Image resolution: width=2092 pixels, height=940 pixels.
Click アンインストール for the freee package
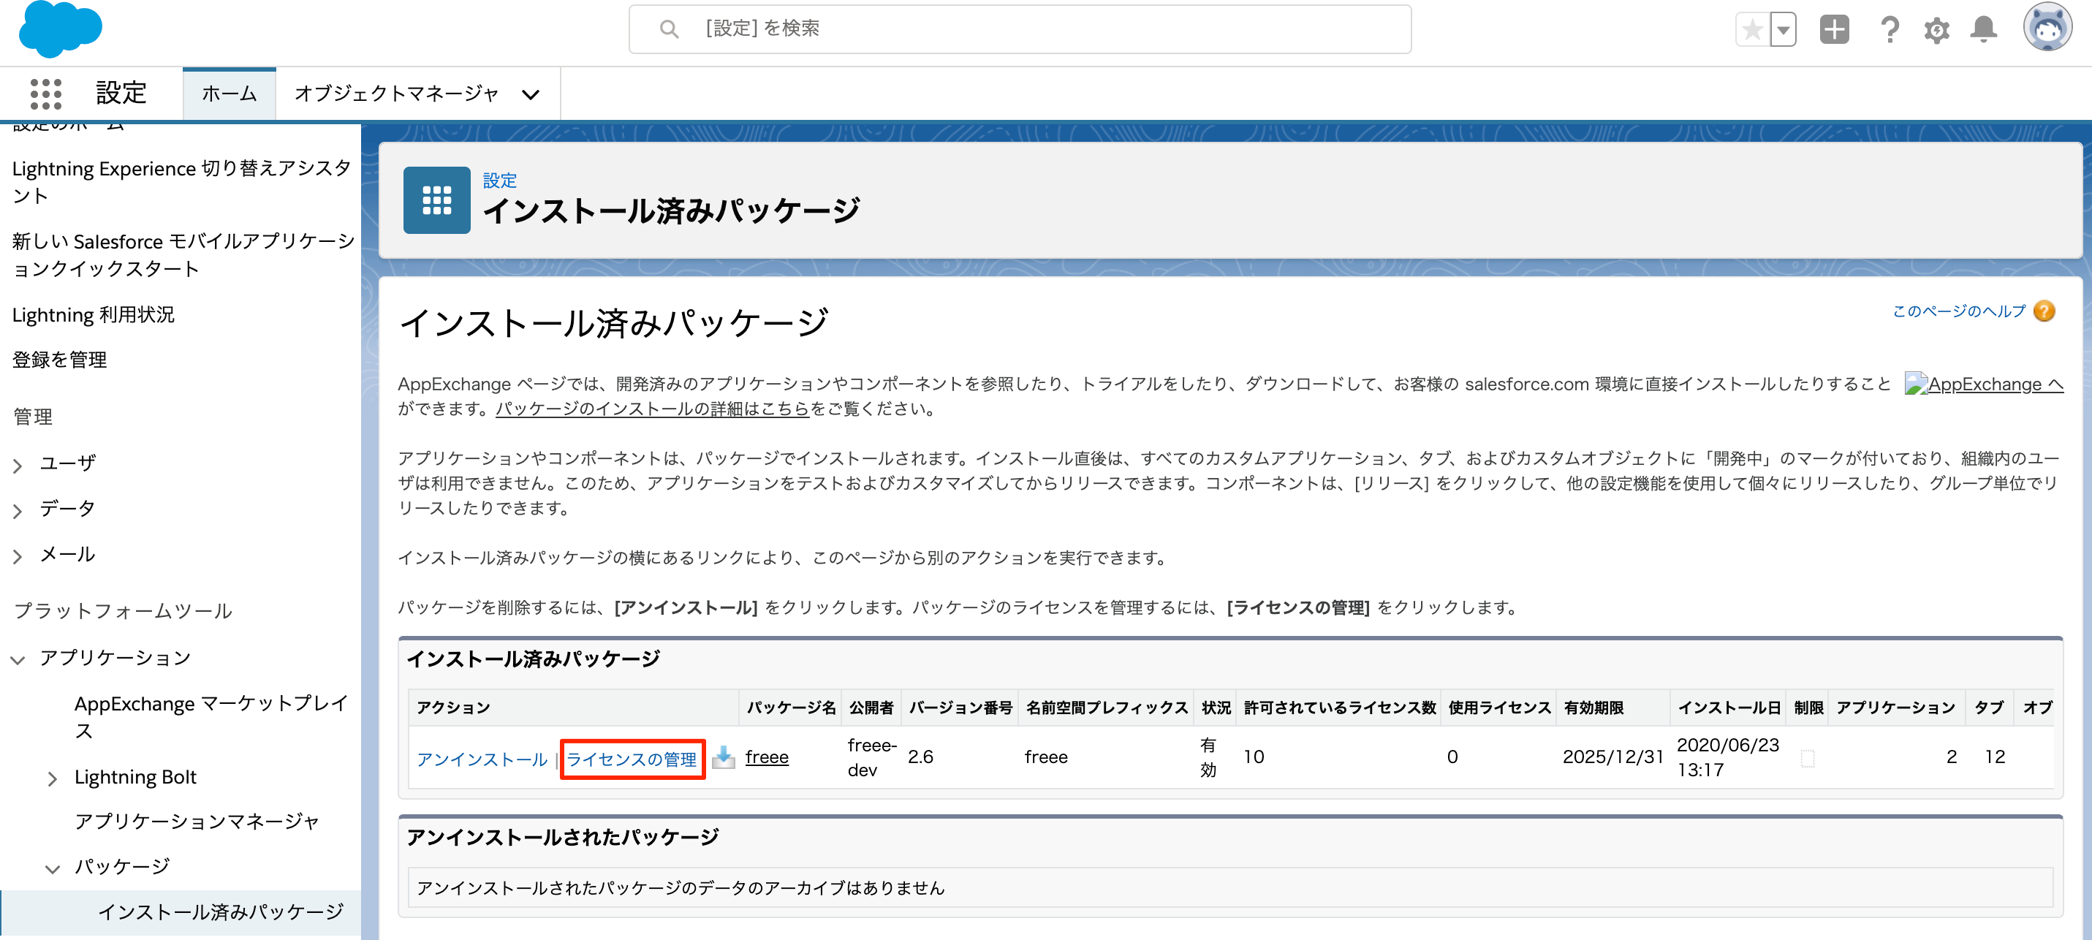pos(482,759)
